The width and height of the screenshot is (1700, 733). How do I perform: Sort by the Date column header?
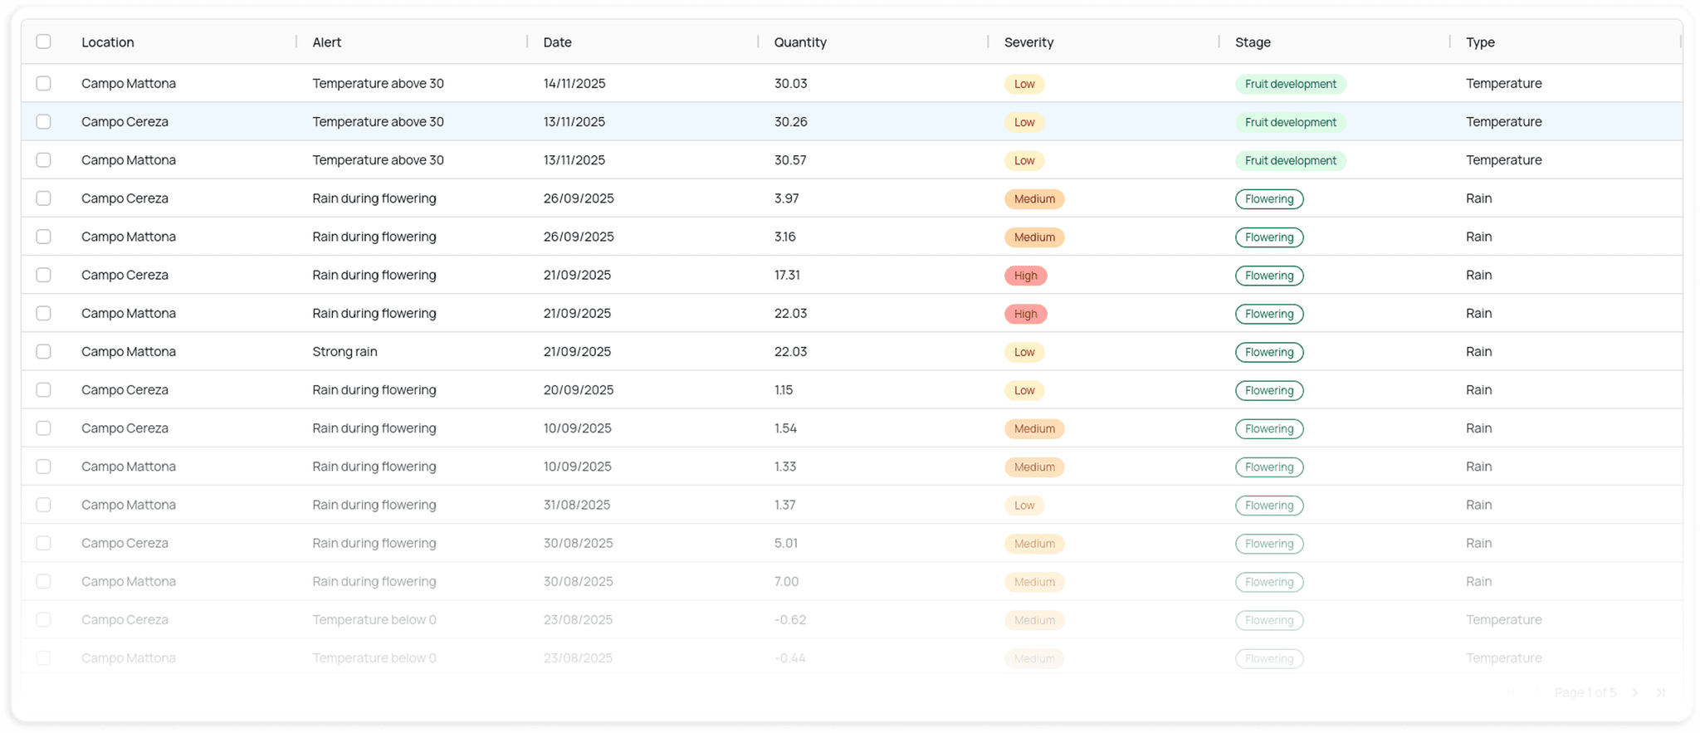pyautogui.click(x=557, y=42)
